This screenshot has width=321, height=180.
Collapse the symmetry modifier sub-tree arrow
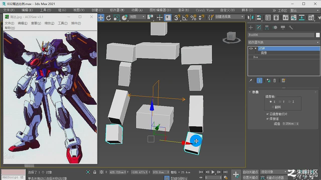[x=256, y=48]
